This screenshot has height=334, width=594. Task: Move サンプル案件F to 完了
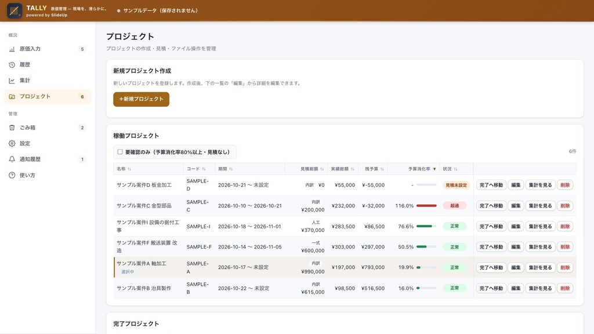click(491, 247)
